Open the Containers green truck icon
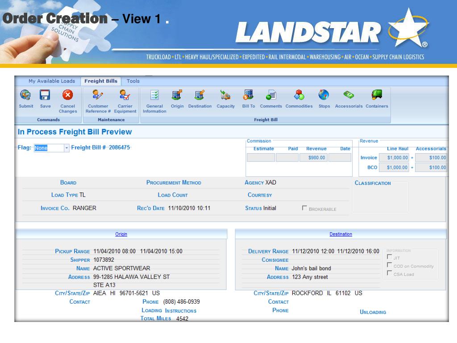The image size is (457, 343). [x=377, y=95]
